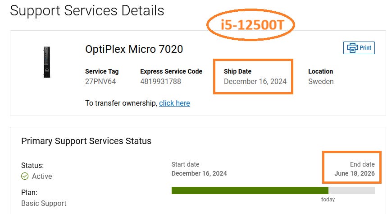
Task: Click the circled i5-12500T annotation
Action: [251, 25]
